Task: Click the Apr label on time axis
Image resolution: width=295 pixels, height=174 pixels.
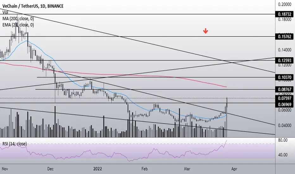Action: point(234,169)
